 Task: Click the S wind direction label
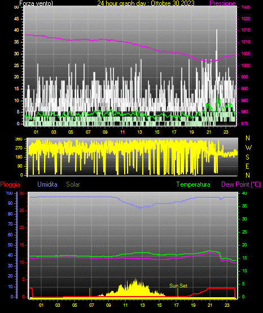coord(247,157)
